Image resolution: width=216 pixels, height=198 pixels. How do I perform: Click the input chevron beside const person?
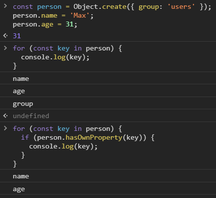[5, 6]
